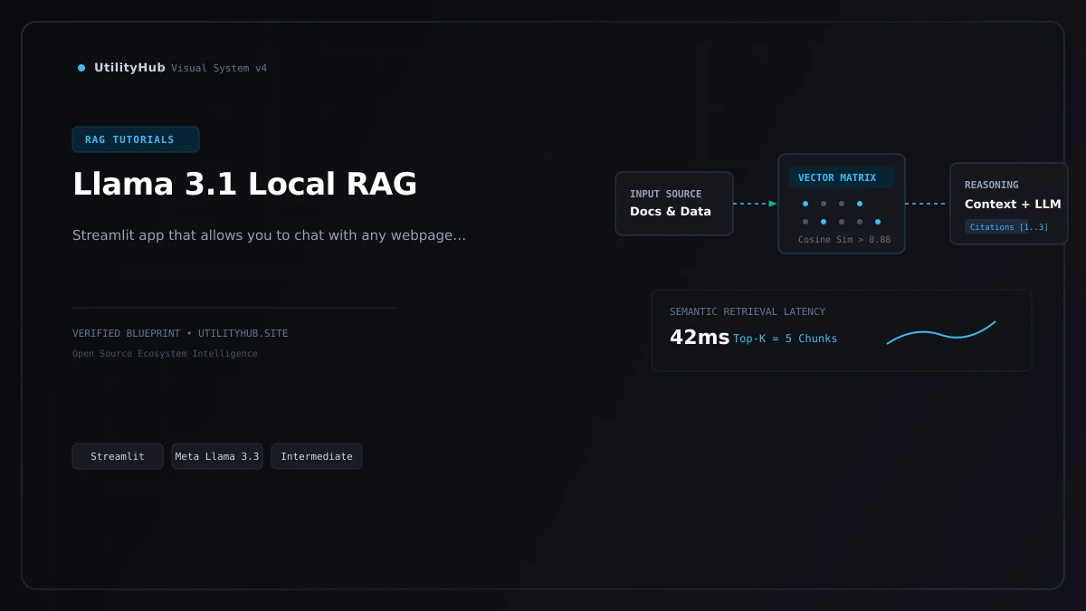This screenshot has width=1086, height=611.
Task: Click the 'Context + LLM' reasoning card
Action: coord(1009,204)
